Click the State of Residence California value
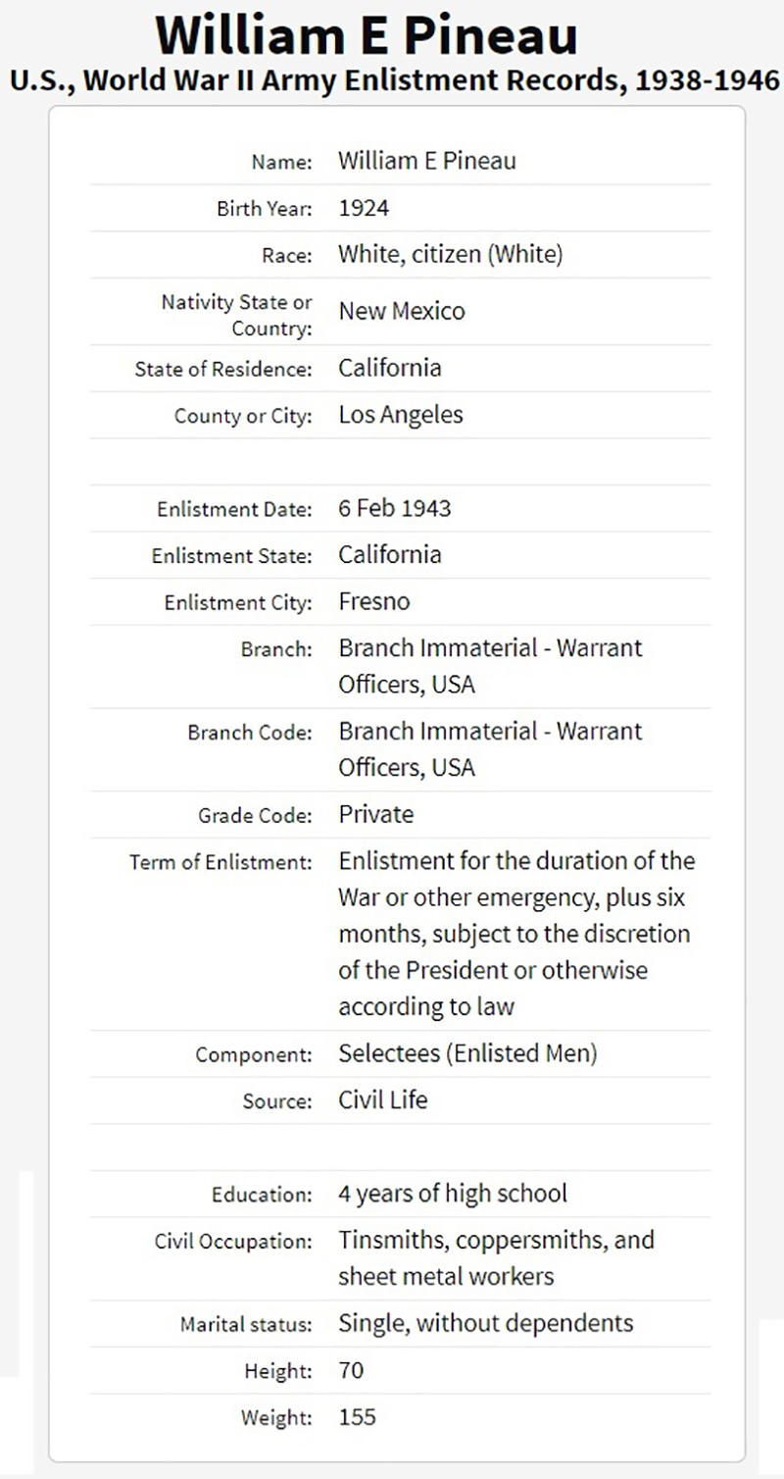This screenshot has height=1479, width=784. pos(390,368)
